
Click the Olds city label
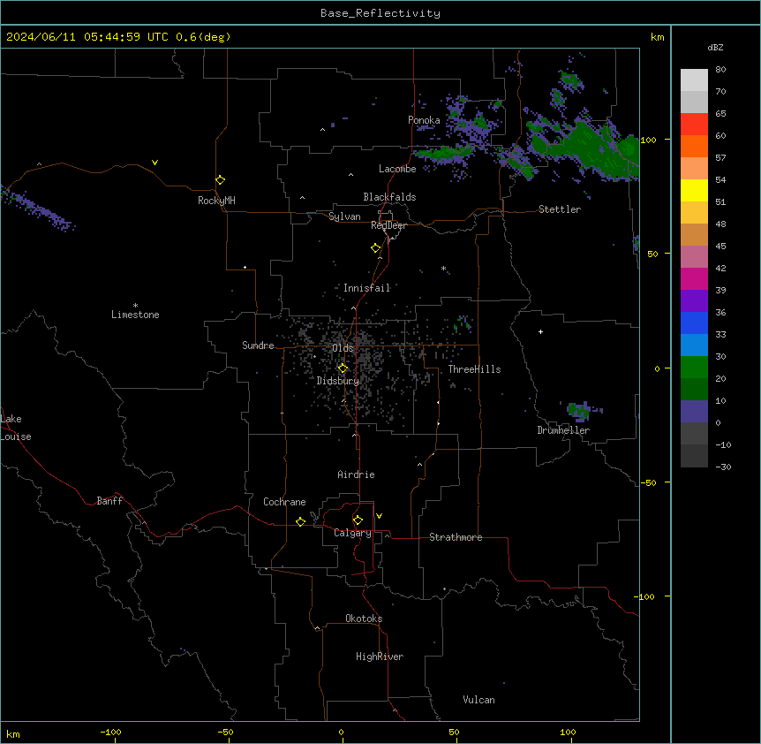[343, 348]
